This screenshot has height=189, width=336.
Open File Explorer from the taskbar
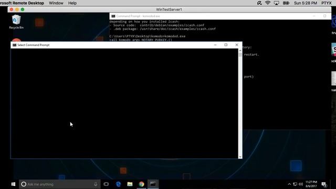[130, 184]
